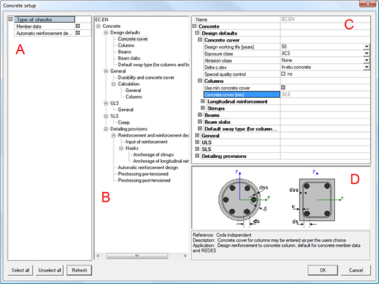Expand Longitudinal reinforcement group
The height and width of the screenshot is (284, 379).
tap(203, 101)
